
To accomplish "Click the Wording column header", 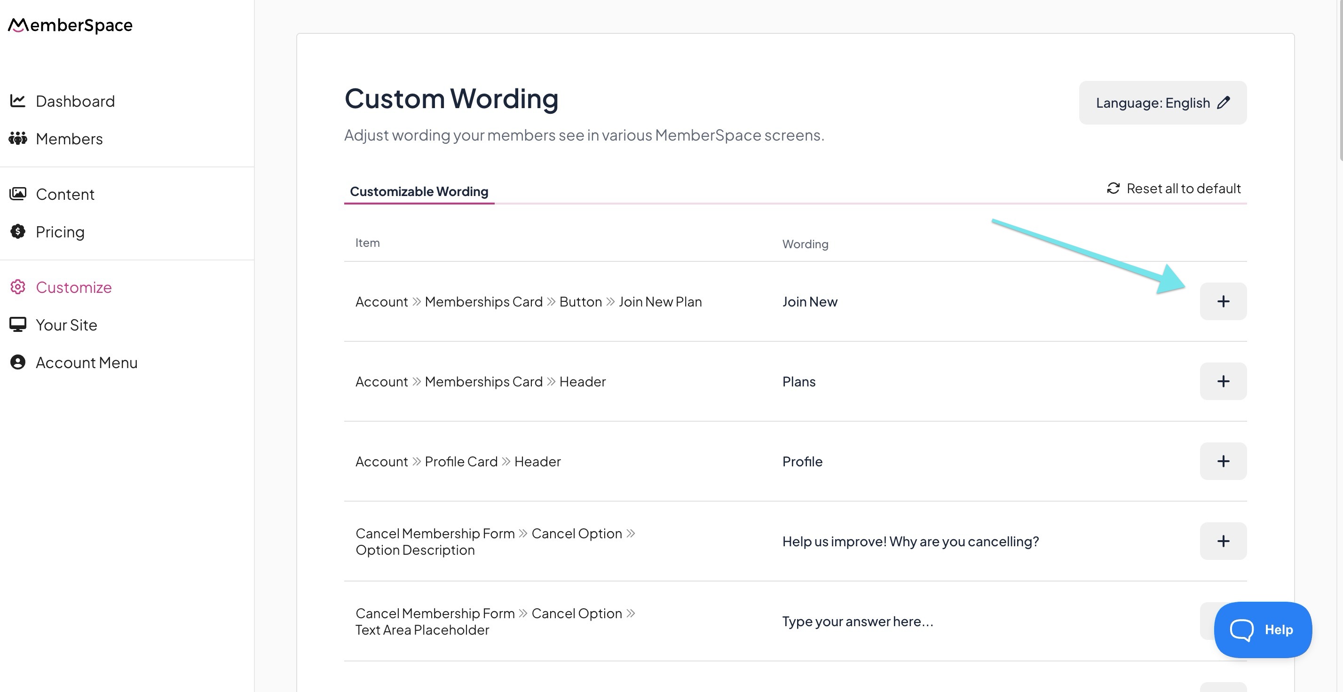I will tap(805, 244).
